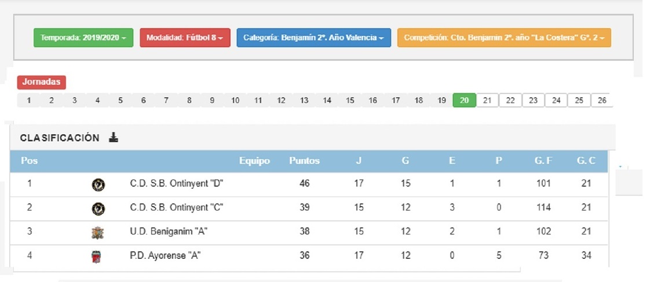Open team link U.D. Beniganim "A"

click(169, 232)
